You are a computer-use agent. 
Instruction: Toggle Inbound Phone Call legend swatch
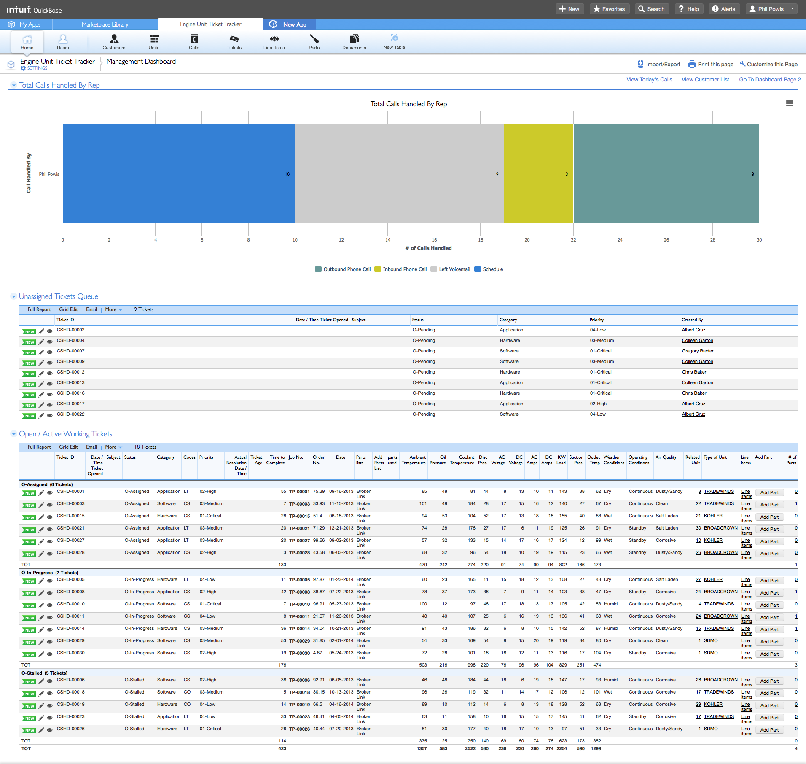click(378, 269)
